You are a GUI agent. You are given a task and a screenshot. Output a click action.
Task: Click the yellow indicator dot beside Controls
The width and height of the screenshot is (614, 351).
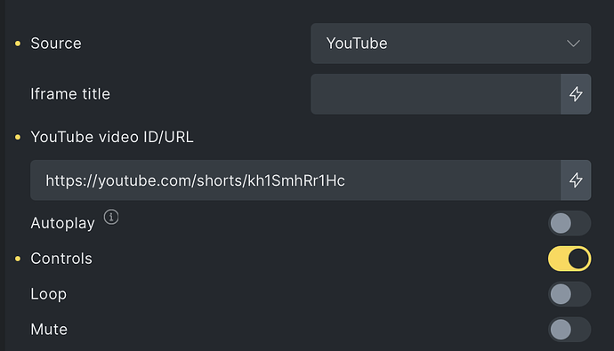[x=18, y=259]
